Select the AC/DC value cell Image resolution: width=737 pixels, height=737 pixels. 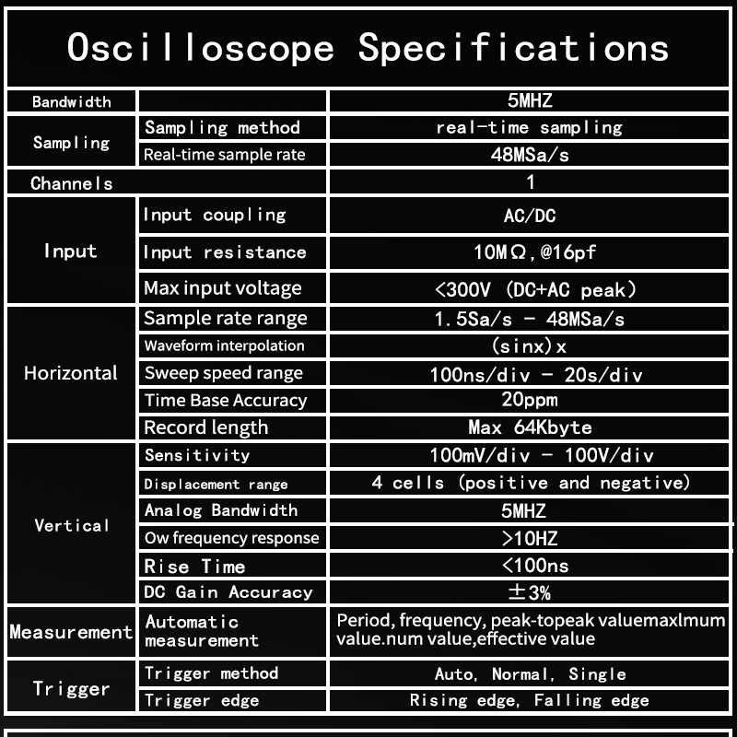click(x=530, y=216)
